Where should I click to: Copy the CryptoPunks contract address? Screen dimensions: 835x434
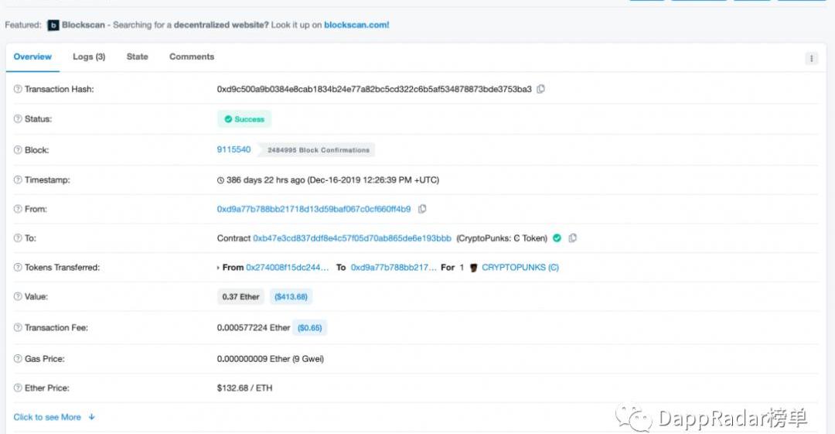(572, 238)
